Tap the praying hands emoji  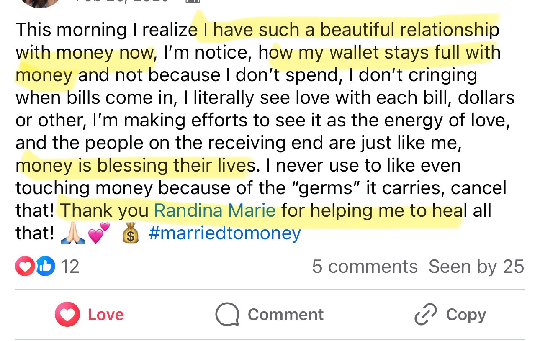(73, 234)
